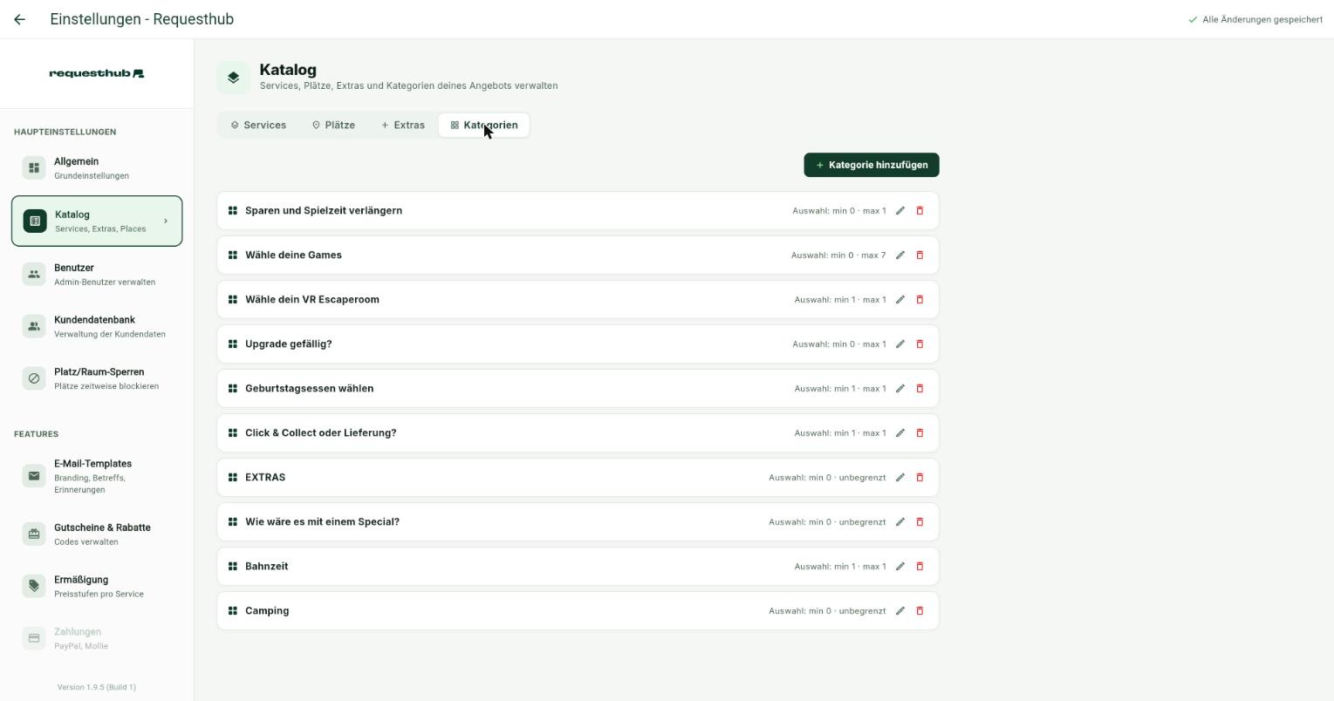Edit the 'Wähle deine Games' category
The width and height of the screenshot is (1334, 701).
pos(900,255)
